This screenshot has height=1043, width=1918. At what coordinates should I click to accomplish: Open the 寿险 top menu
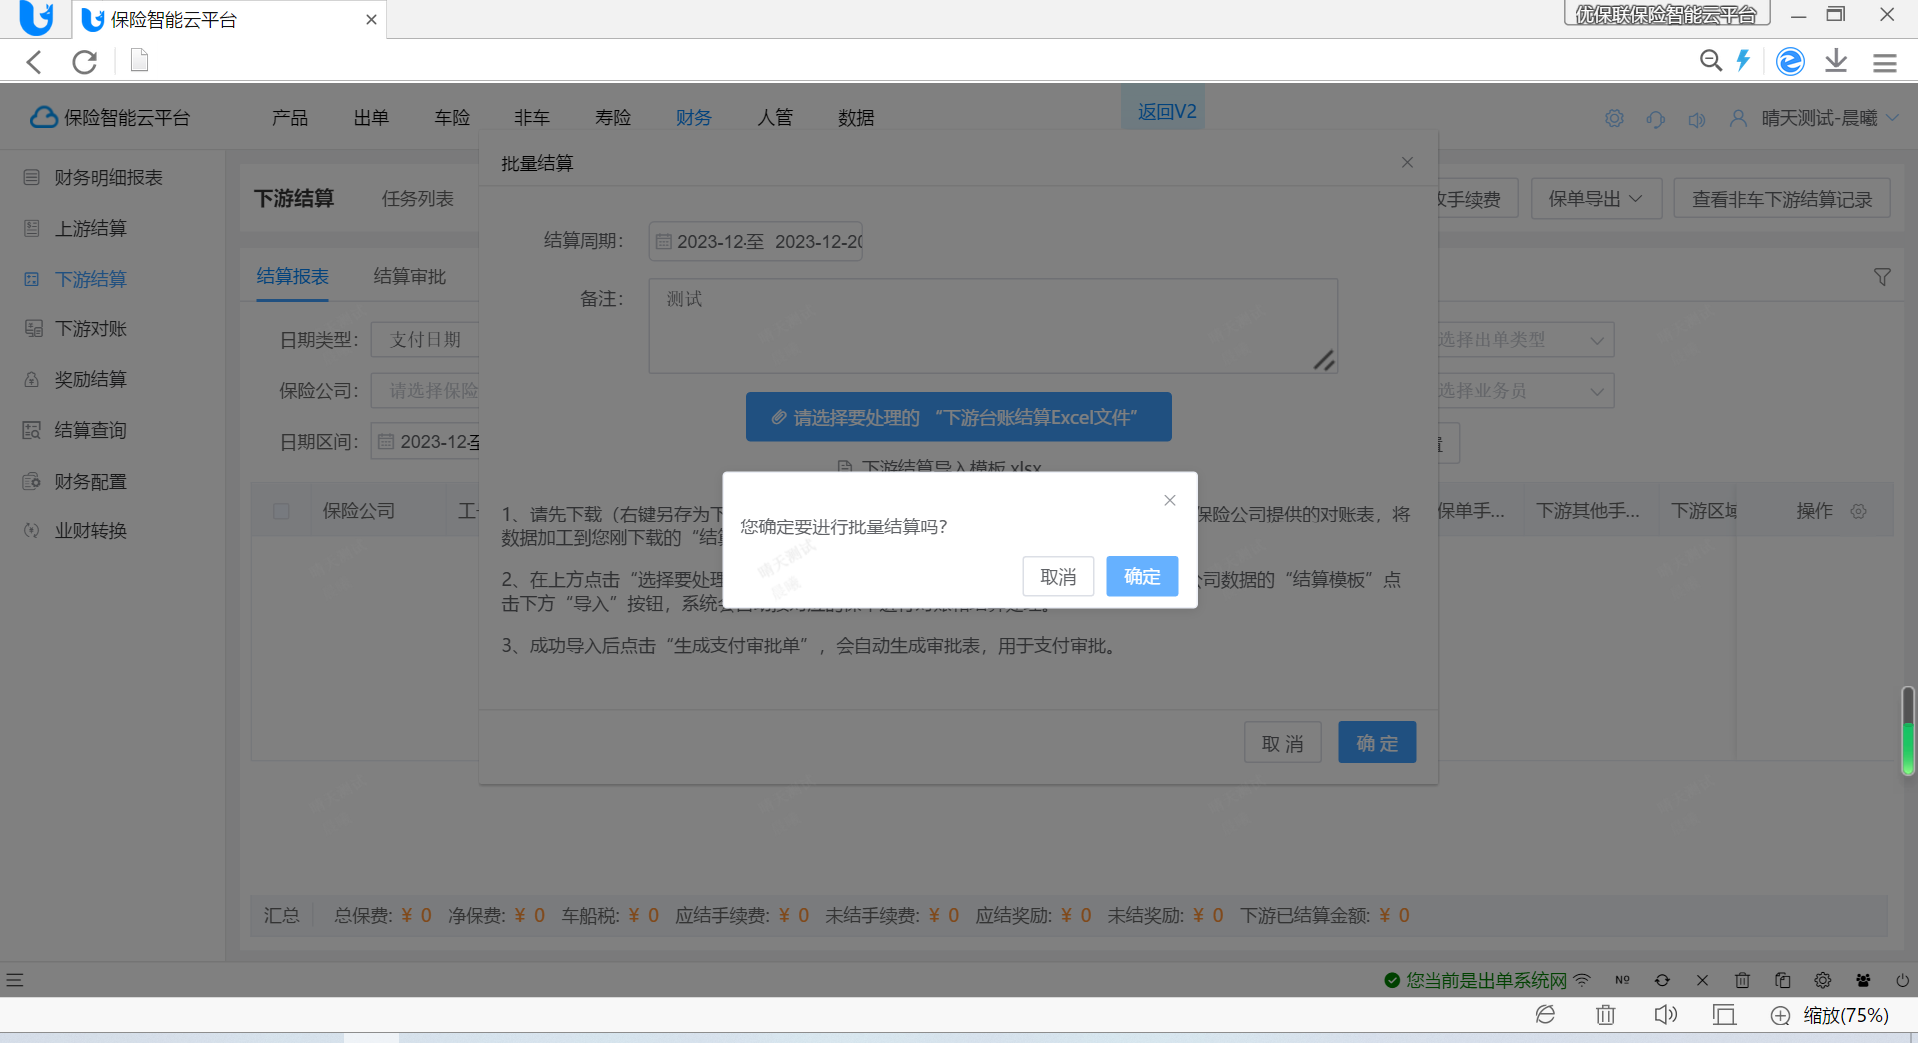[x=613, y=118]
